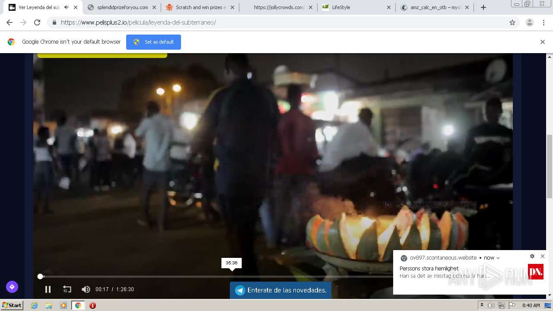Close the ov897 notification popup
Viewport: 553px width, 311px height.
(543, 256)
